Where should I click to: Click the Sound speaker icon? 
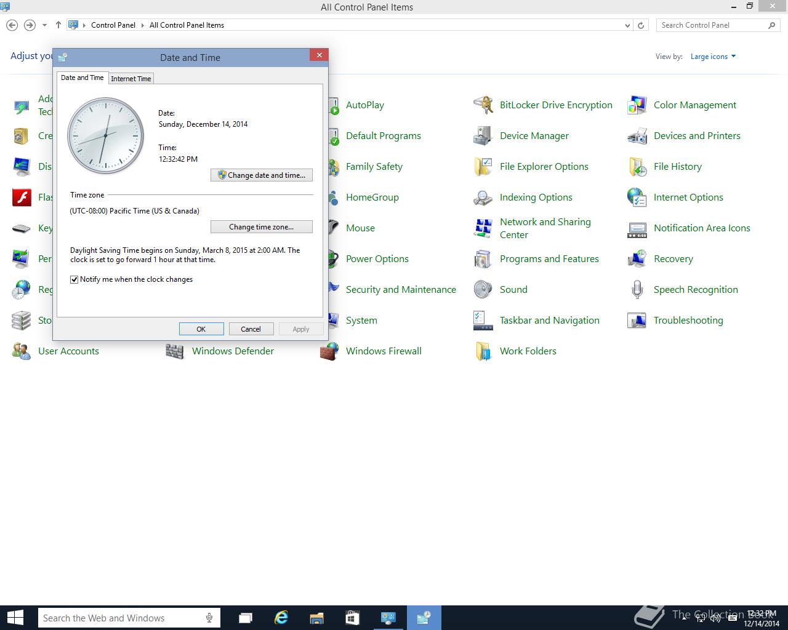pyautogui.click(x=483, y=290)
